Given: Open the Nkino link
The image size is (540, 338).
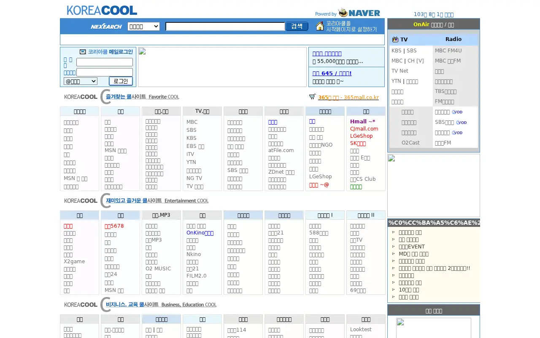Looking at the screenshot, I should click(194, 254).
